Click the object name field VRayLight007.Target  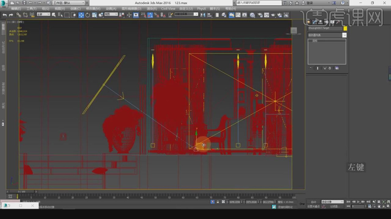click(325, 28)
